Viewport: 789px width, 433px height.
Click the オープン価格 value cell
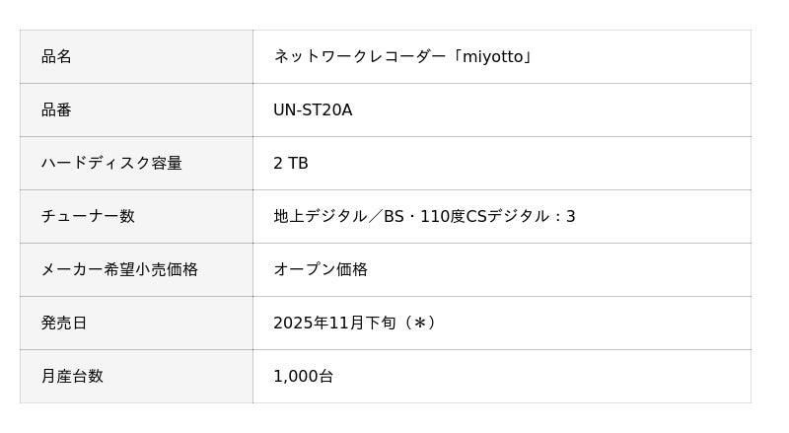click(321, 270)
